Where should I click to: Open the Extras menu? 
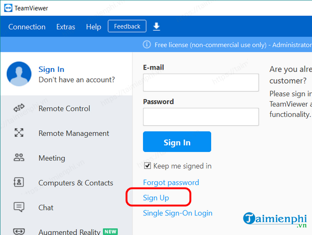(66, 27)
